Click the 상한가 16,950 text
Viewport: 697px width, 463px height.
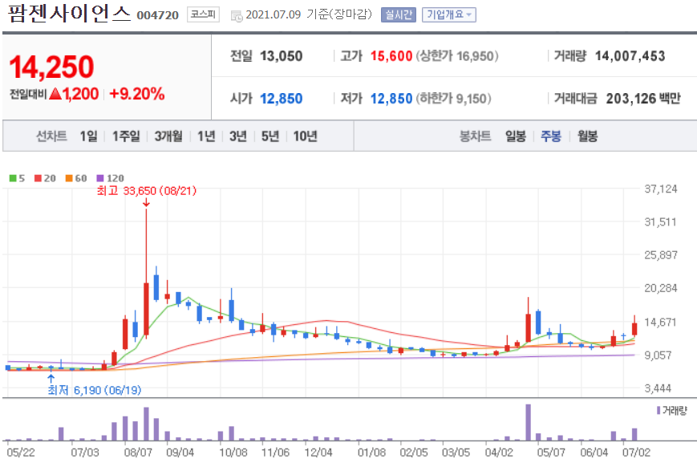tap(457, 56)
